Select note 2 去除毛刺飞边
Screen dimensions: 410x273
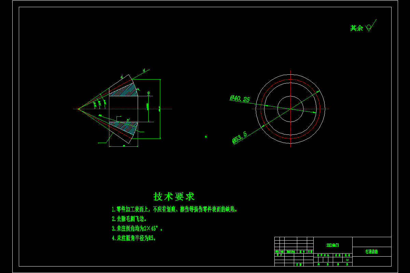[129, 219]
